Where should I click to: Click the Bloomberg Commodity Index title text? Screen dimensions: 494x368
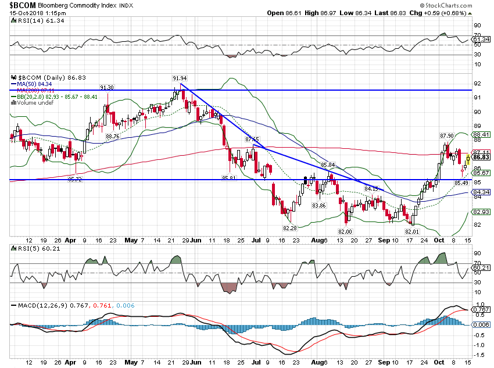[77, 6]
